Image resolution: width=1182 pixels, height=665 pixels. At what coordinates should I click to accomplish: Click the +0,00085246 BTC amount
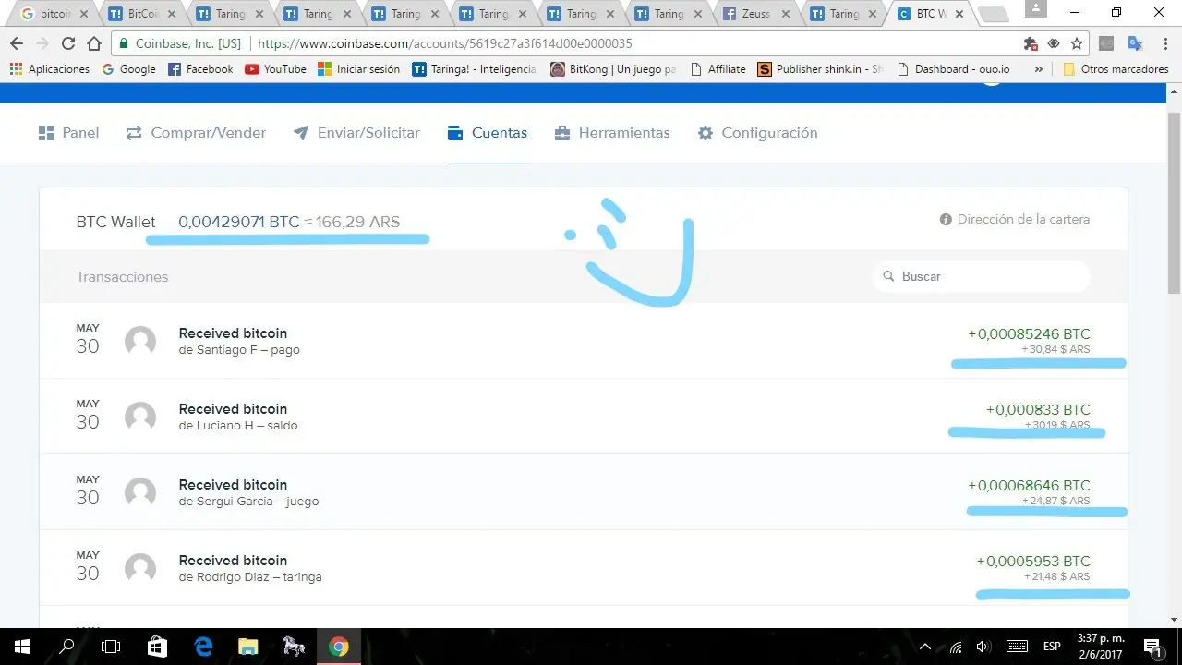(x=1029, y=333)
